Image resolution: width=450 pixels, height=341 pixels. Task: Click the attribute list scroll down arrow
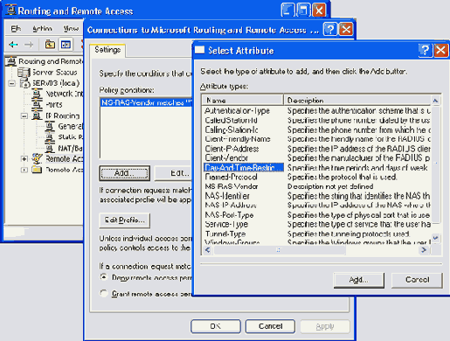coord(435,238)
